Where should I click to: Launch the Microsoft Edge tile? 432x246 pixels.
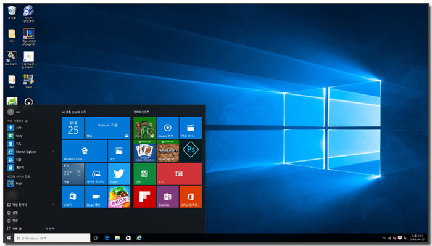tap(85, 150)
